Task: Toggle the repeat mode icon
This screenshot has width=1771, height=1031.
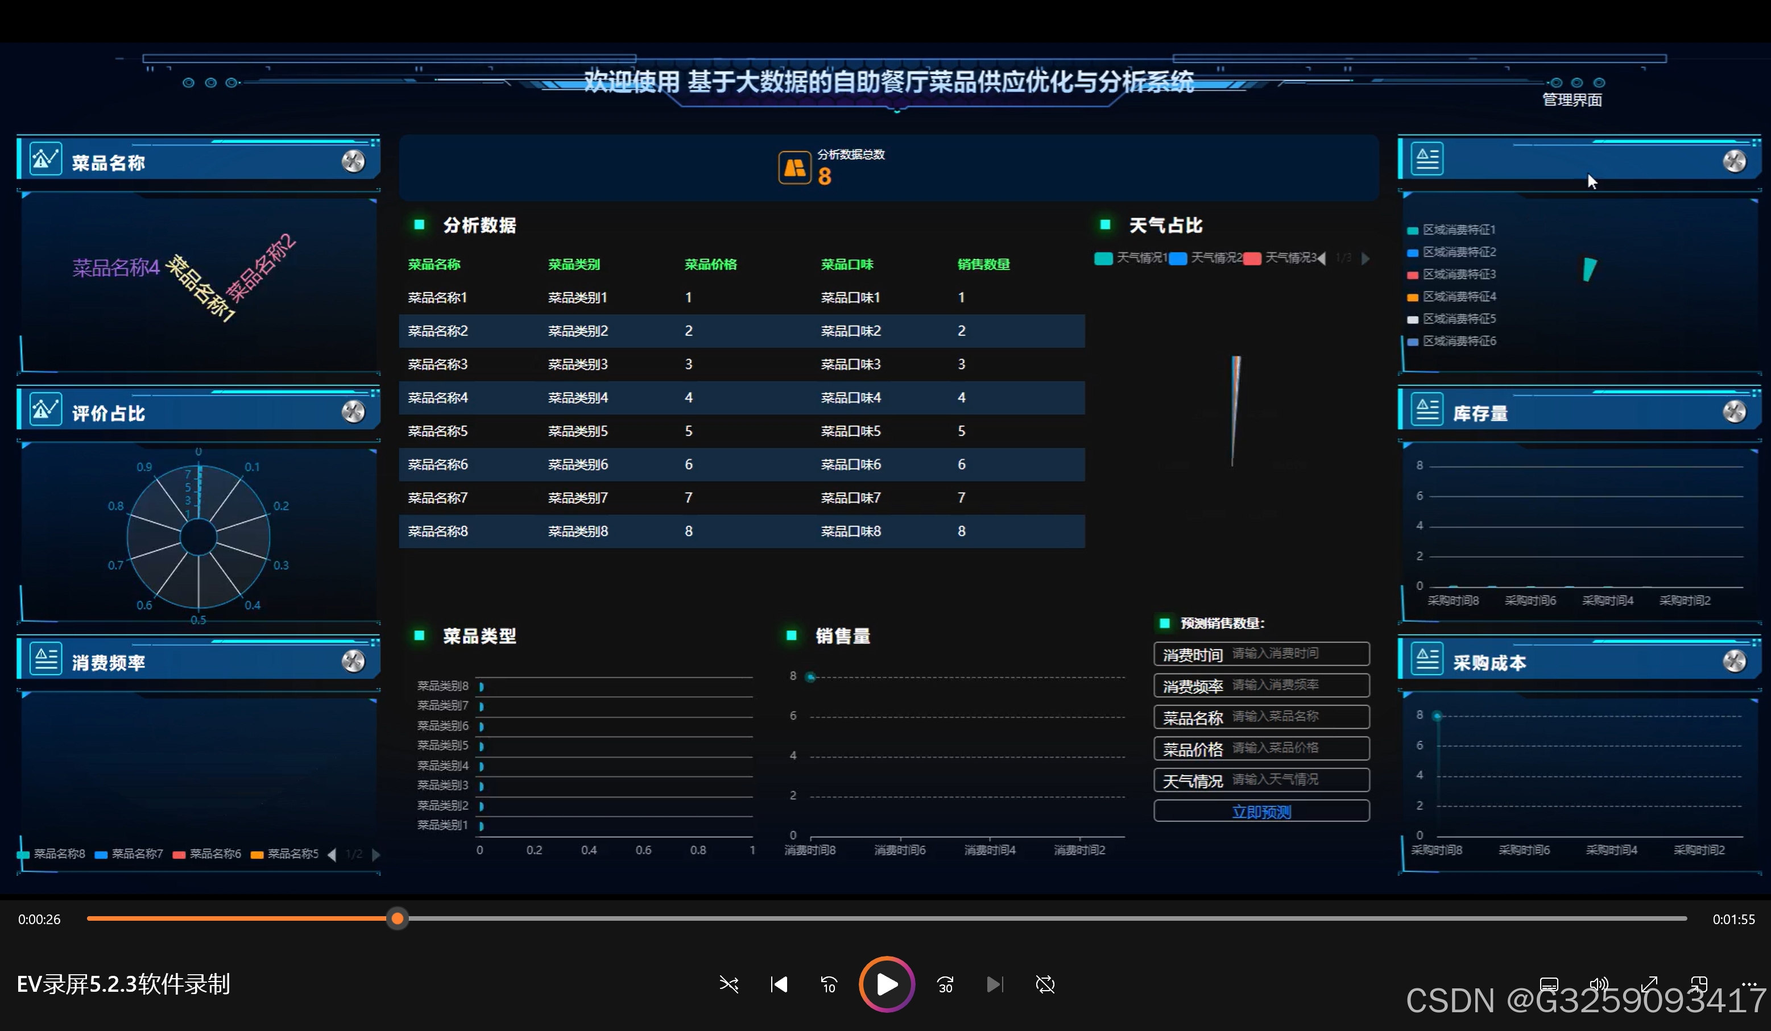Action: 1045,984
